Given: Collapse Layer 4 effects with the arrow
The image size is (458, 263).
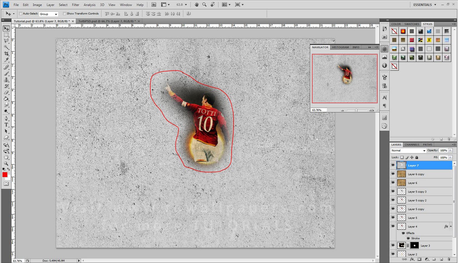Looking at the screenshot, I should (x=451, y=226).
